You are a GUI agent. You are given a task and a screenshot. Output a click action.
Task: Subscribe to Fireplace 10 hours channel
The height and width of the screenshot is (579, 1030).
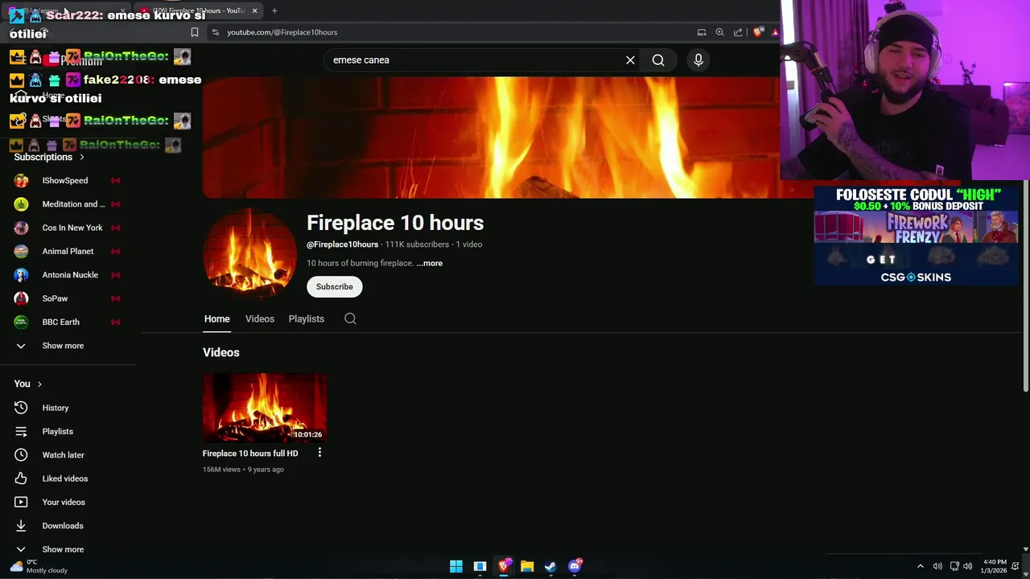click(334, 286)
